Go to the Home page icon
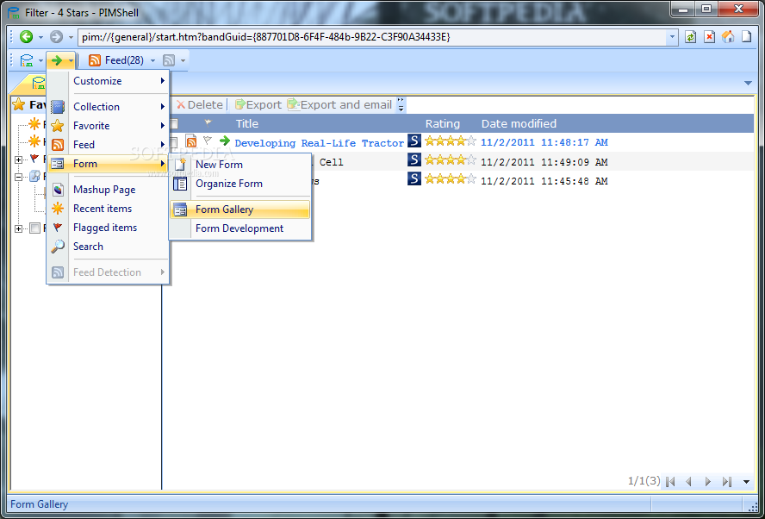 [728, 36]
